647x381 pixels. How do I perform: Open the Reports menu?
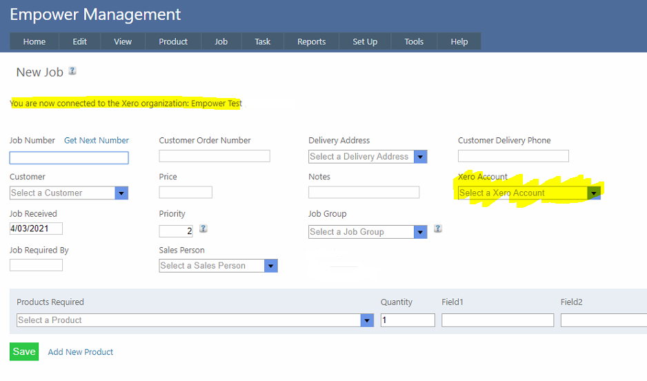(x=311, y=41)
